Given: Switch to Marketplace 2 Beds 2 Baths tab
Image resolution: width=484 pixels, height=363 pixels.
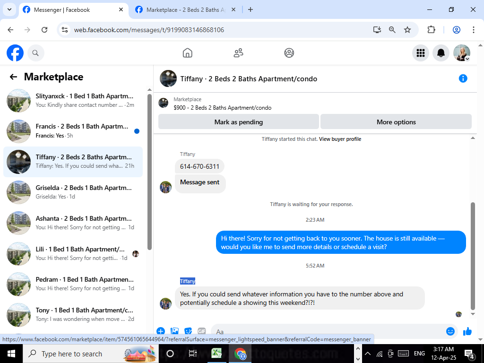Looking at the screenshot, I should (x=185, y=10).
